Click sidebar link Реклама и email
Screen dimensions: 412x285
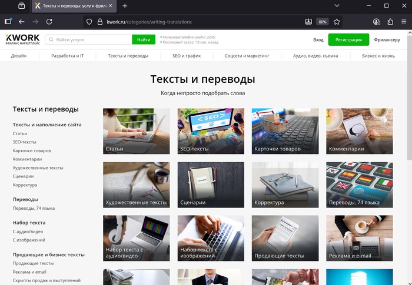click(x=29, y=272)
